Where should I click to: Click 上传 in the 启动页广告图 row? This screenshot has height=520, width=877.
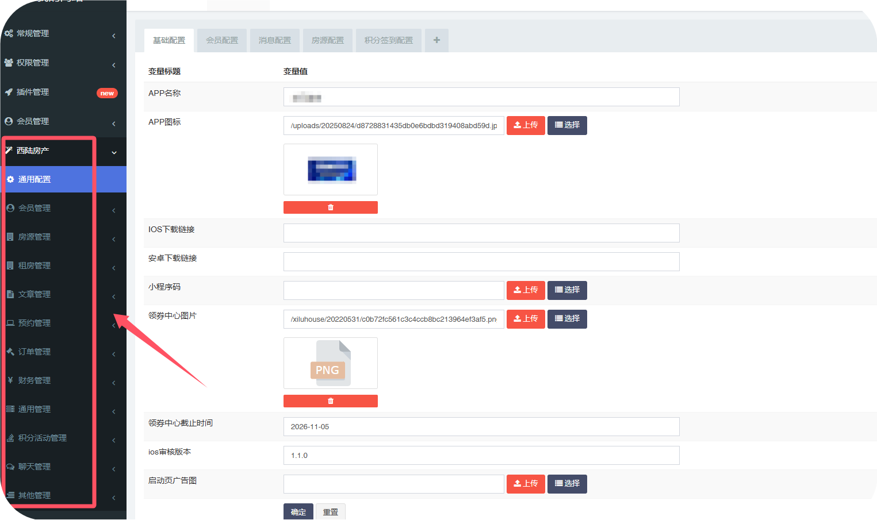526,484
